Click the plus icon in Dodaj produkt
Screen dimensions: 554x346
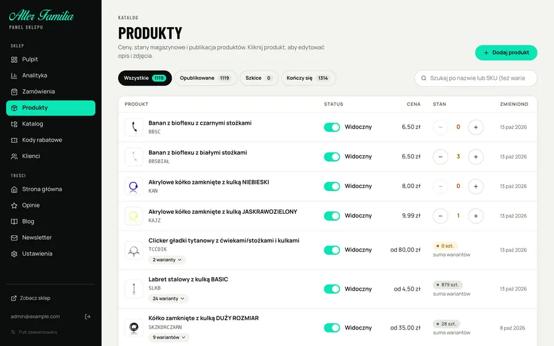pyautogui.click(x=486, y=53)
